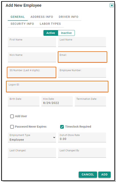
Task: Close the Add New Employee dialog
Action: 112,5
